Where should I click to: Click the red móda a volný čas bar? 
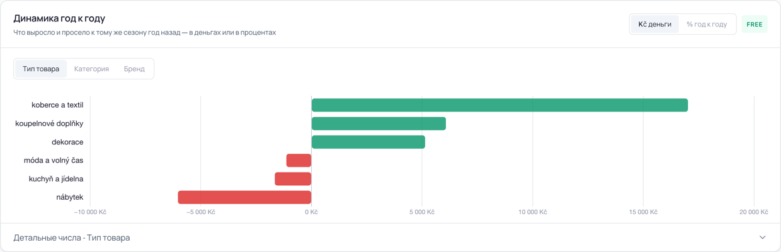(x=299, y=161)
